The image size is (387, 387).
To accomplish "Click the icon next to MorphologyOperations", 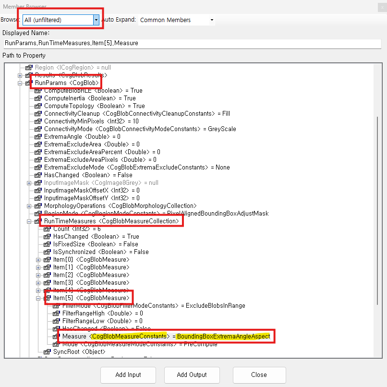I will pos(38,206).
